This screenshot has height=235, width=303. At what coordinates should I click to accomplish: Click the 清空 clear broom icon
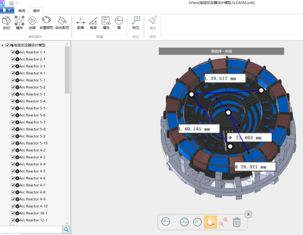click(x=153, y=21)
